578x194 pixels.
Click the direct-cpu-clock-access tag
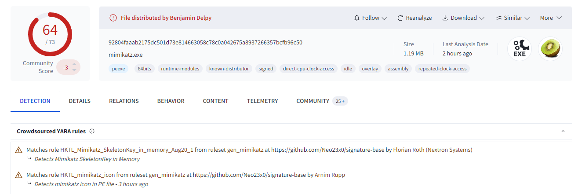309,69
